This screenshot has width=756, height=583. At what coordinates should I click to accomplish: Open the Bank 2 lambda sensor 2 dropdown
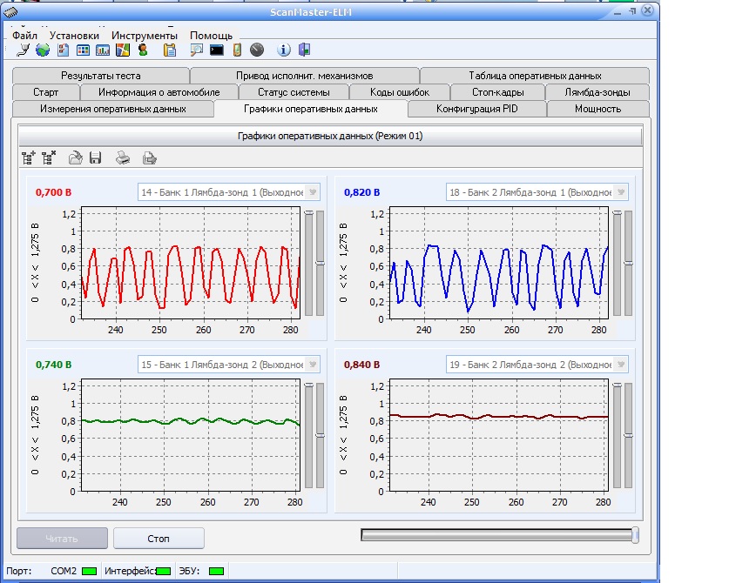click(x=620, y=364)
